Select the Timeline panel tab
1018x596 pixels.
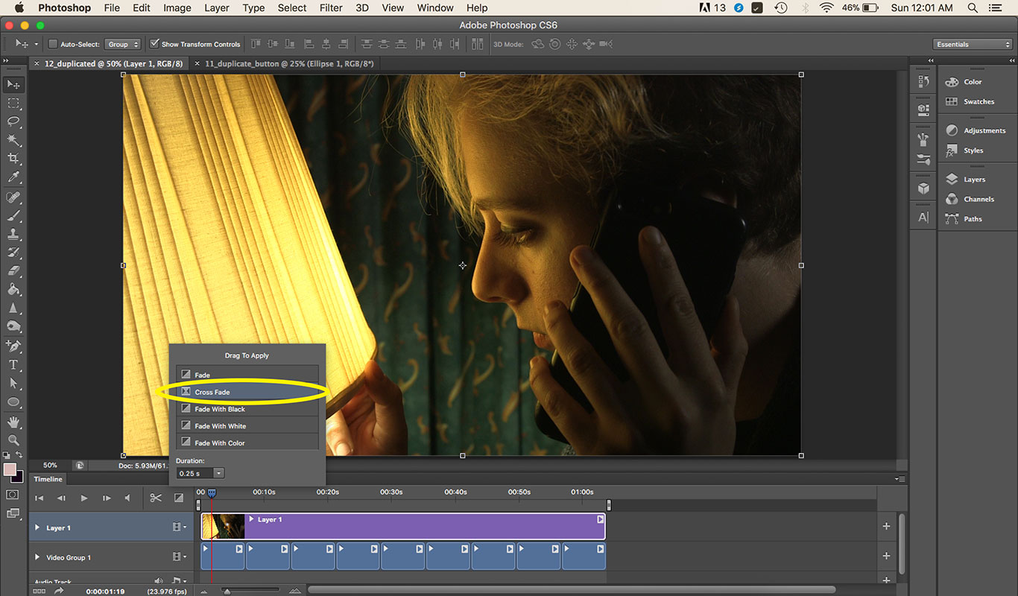pos(48,479)
